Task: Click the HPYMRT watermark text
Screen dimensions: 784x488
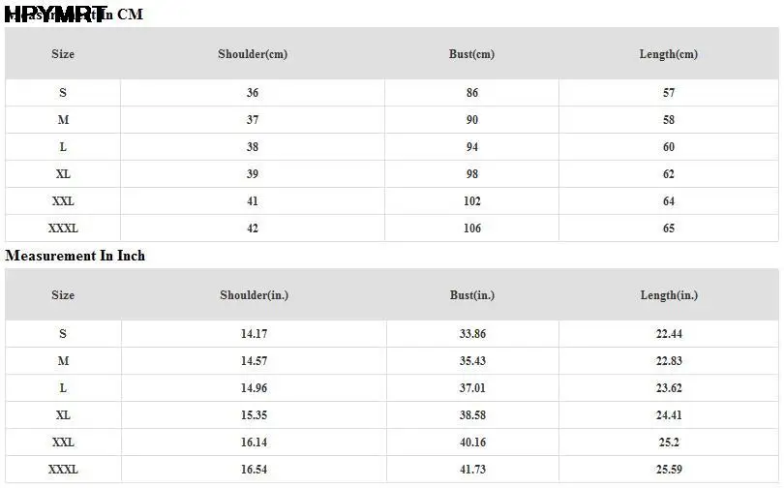Action: coord(55,13)
